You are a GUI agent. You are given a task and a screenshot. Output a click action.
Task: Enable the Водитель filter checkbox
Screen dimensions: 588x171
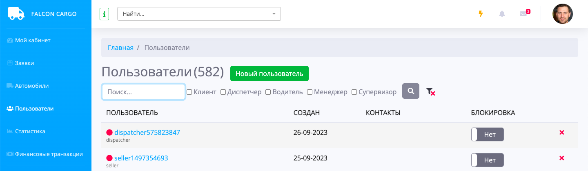[268, 92]
